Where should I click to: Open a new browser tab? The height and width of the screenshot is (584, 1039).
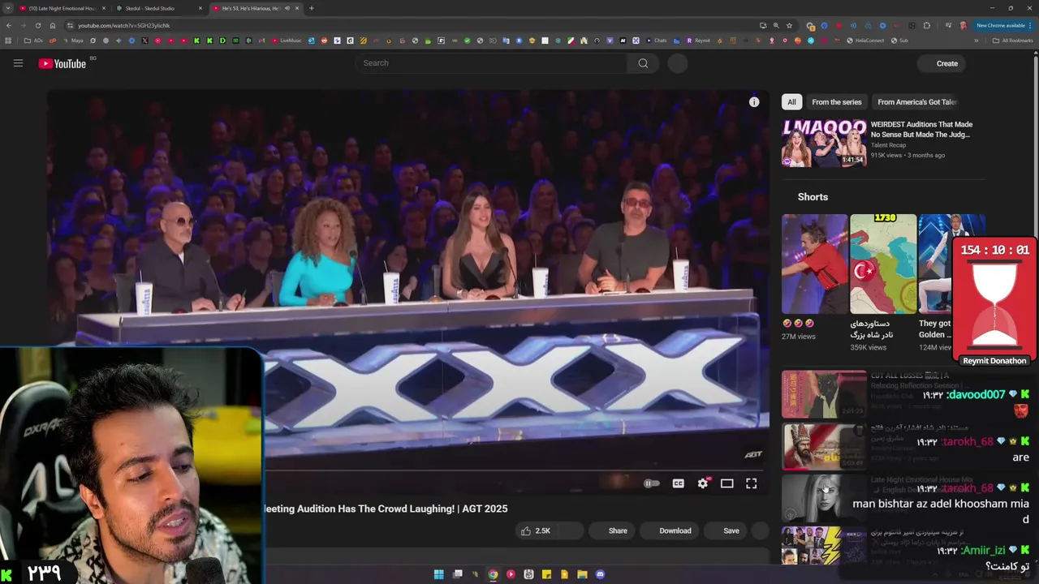click(311, 8)
